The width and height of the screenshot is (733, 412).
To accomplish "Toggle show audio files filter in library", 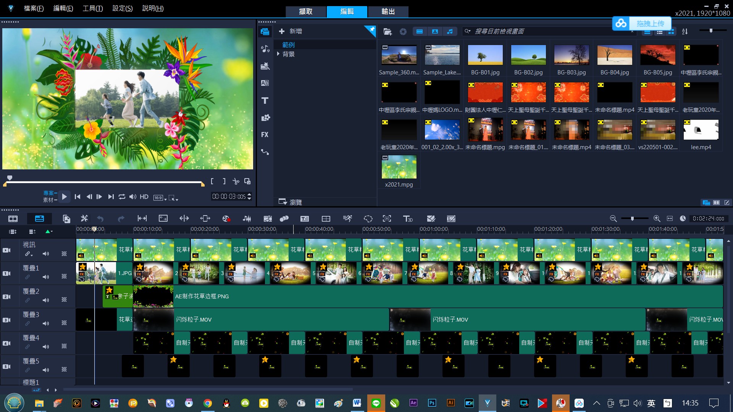I will (450, 32).
